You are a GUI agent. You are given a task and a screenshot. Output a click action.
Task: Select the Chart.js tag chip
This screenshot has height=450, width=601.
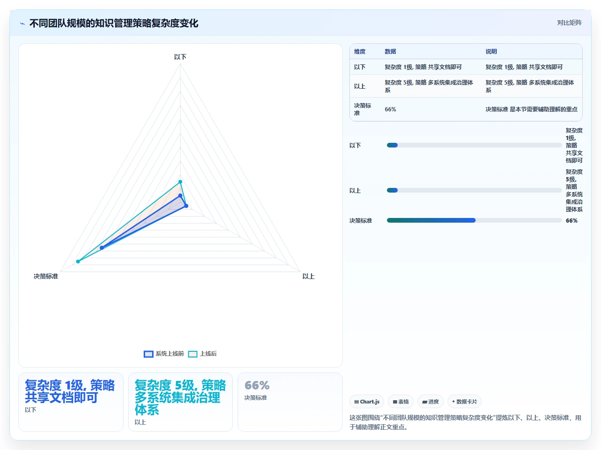point(367,402)
